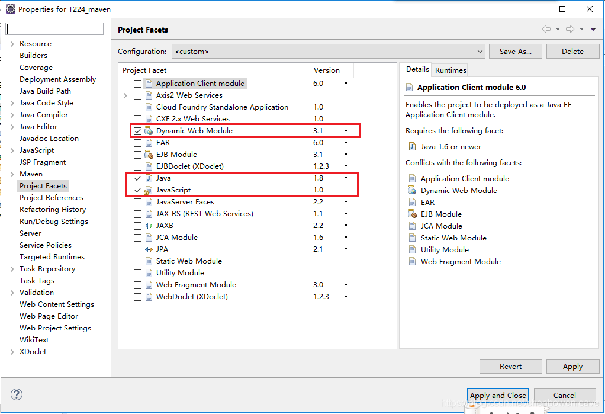
Task: Open the view menu triangle icon
Action: pyautogui.click(x=593, y=30)
